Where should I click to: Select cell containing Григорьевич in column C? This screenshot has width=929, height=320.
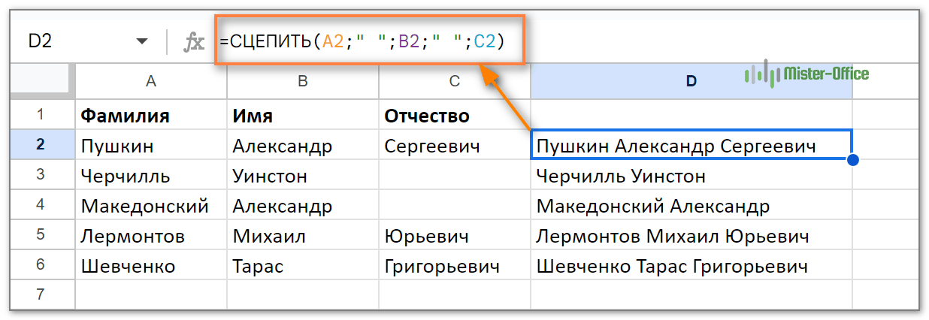click(x=454, y=265)
